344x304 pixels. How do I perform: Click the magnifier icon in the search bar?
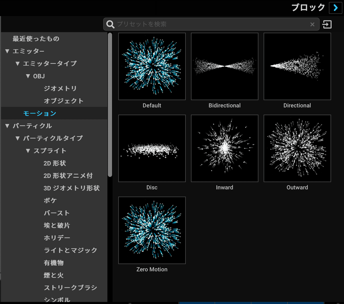click(110, 24)
